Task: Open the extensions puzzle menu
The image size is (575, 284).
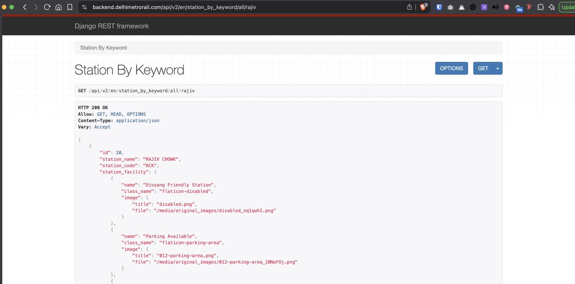Action: click(540, 7)
